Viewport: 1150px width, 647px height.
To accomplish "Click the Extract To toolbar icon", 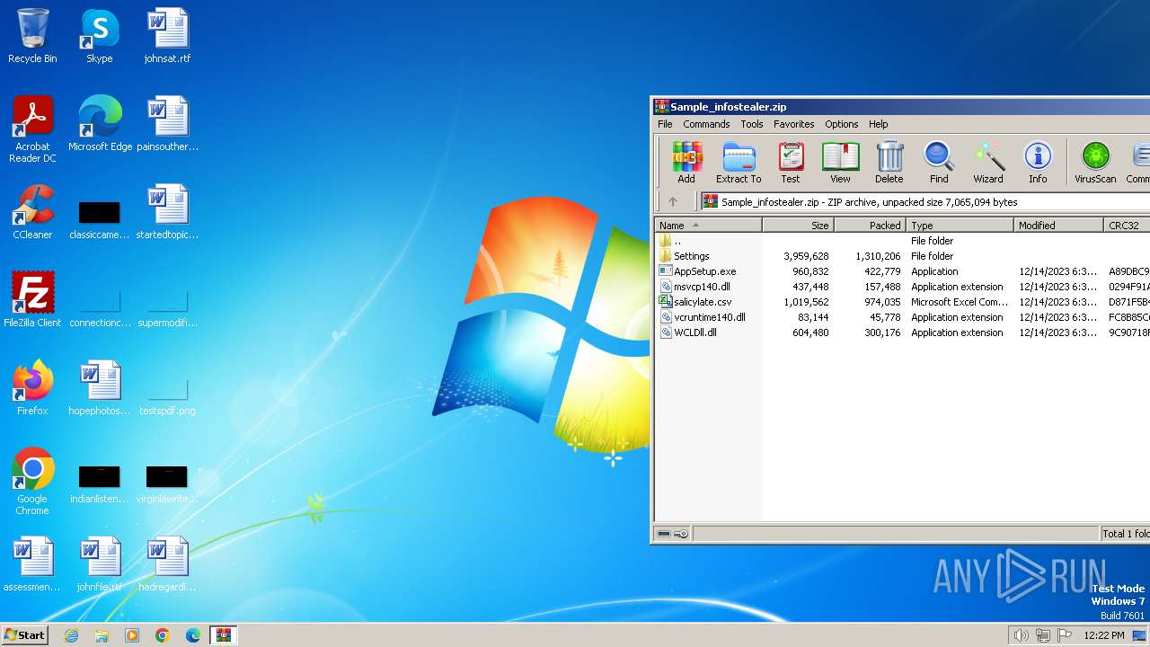I will (739, 163).
